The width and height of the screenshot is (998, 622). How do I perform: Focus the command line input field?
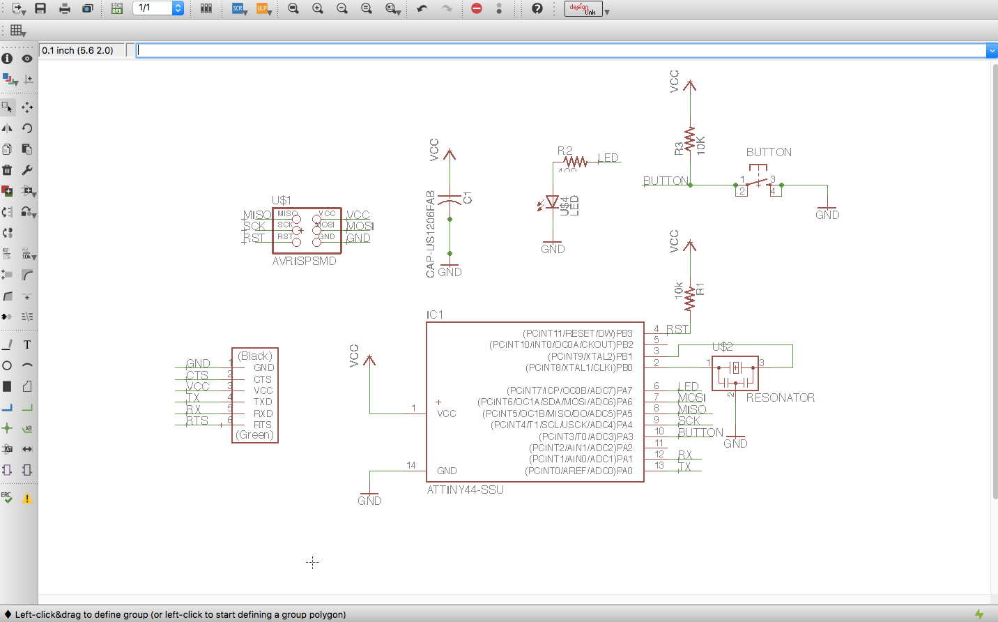(x=561, y=50)
